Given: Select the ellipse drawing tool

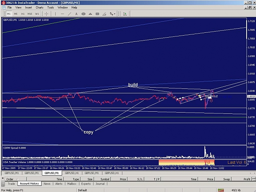Looking at the screenshot, I should click(84, 14).
